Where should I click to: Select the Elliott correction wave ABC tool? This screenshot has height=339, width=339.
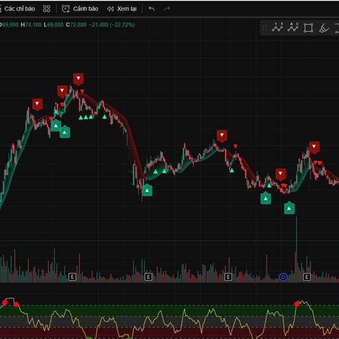point(293,28)
